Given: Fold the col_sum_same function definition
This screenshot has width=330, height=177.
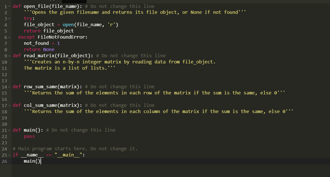Looking at the screenshot, I should [9, 106].
